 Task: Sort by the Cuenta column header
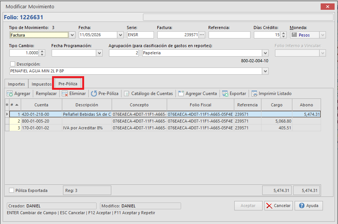tap(41, 105)
